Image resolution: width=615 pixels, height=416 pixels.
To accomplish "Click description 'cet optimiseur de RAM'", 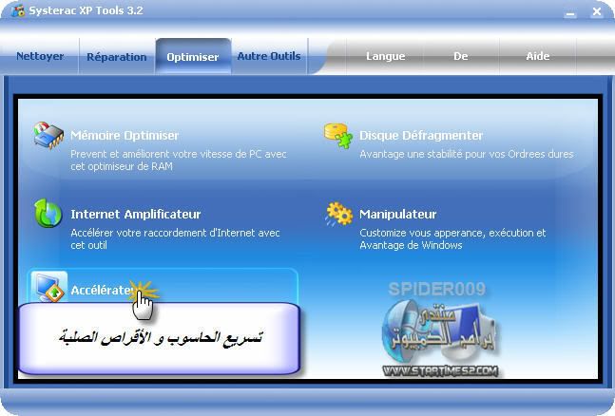I will coord(122,166).
